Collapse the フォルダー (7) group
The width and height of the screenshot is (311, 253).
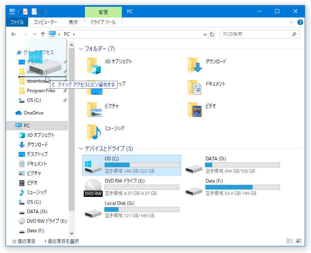81,49
